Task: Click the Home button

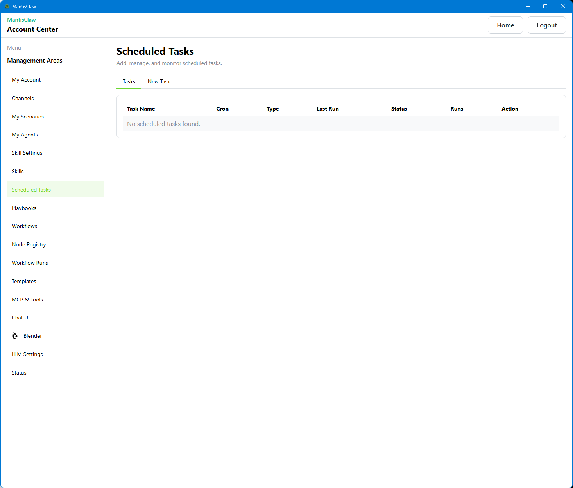Action: pos(505,25)
